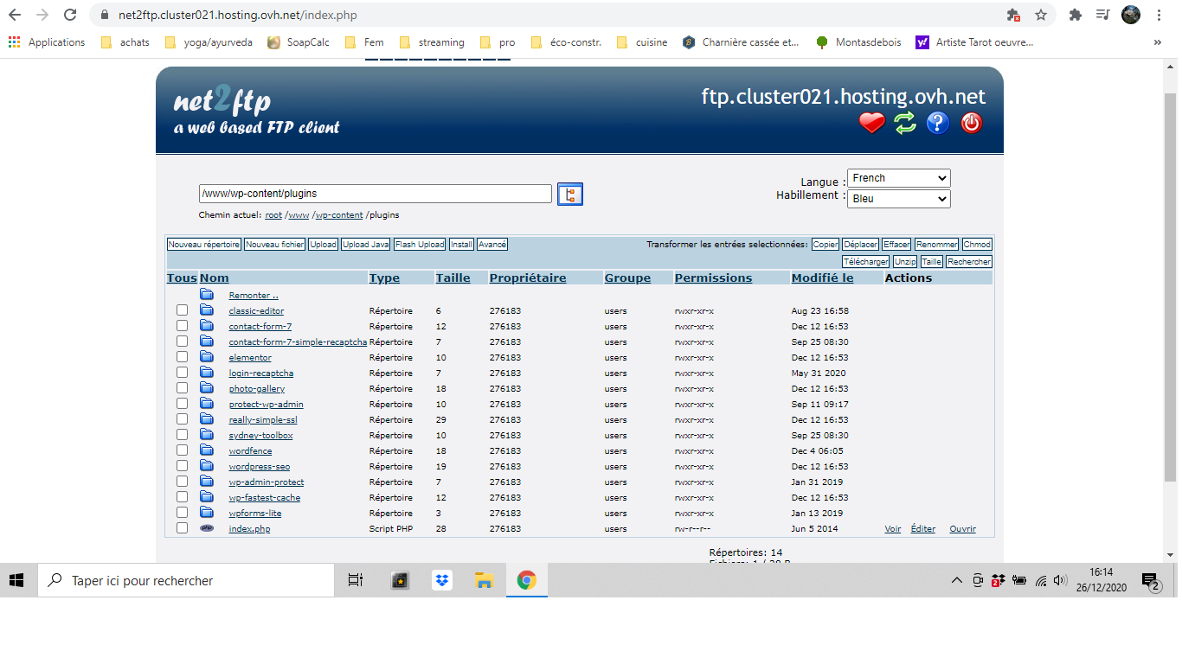Screen dimensions: 1182x664
Task: Open Dropbox from the Windows taskbar
Action: (x=442, y=580)
